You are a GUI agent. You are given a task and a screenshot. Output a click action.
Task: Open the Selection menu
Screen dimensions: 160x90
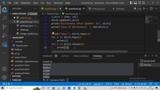click(x=25, y=3)
